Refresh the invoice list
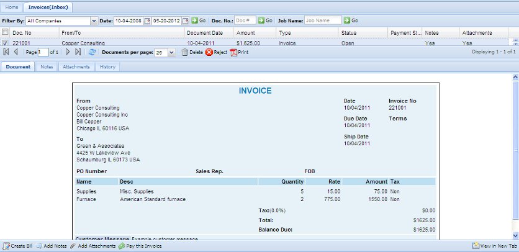The height and width of the screenshot is (252, 519). click(x=93, y=53)
